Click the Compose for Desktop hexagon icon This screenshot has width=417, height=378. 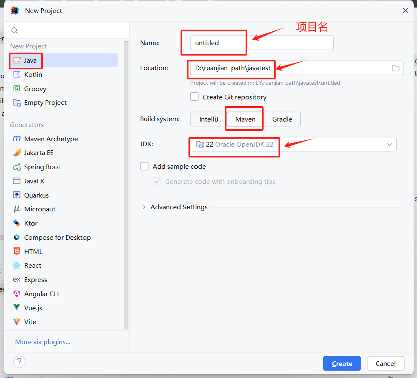(17, 237)
